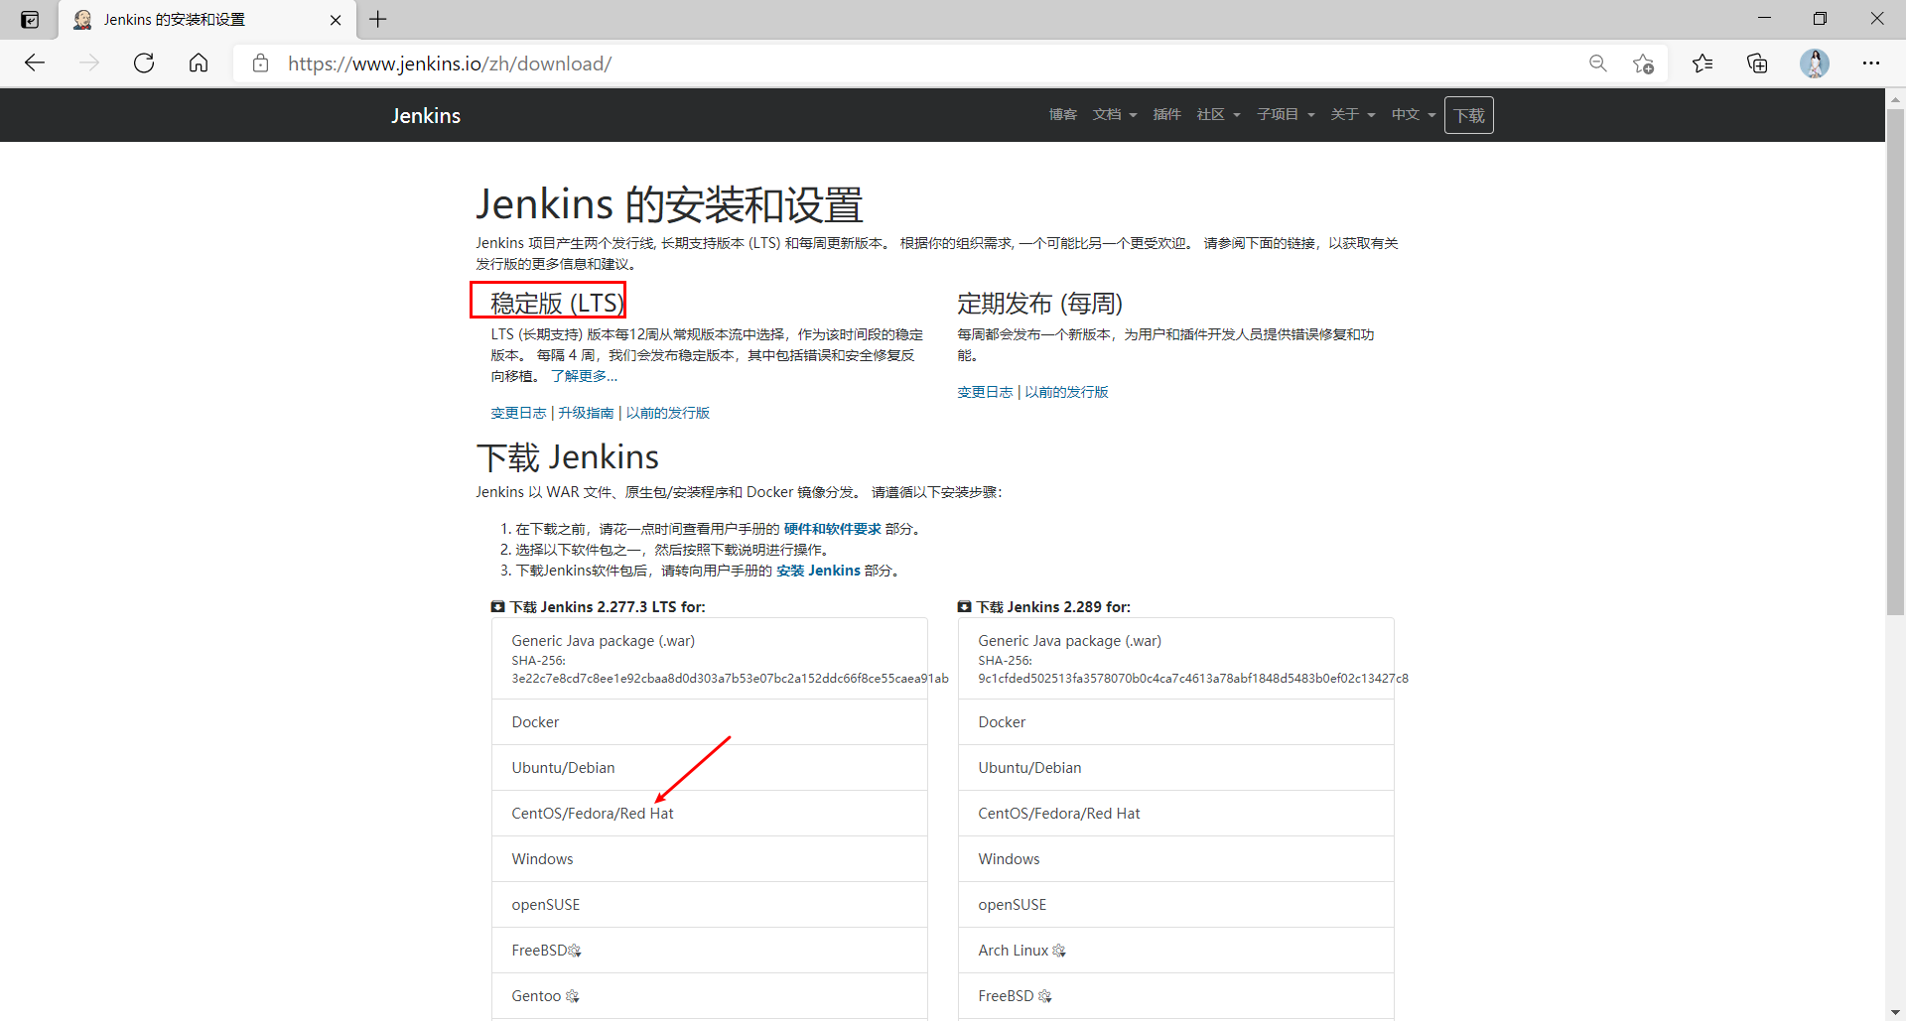Select weekly Docker download
This screenshot has width=1906, height=1021.
pyautogui.click(x=1176, y=722)
